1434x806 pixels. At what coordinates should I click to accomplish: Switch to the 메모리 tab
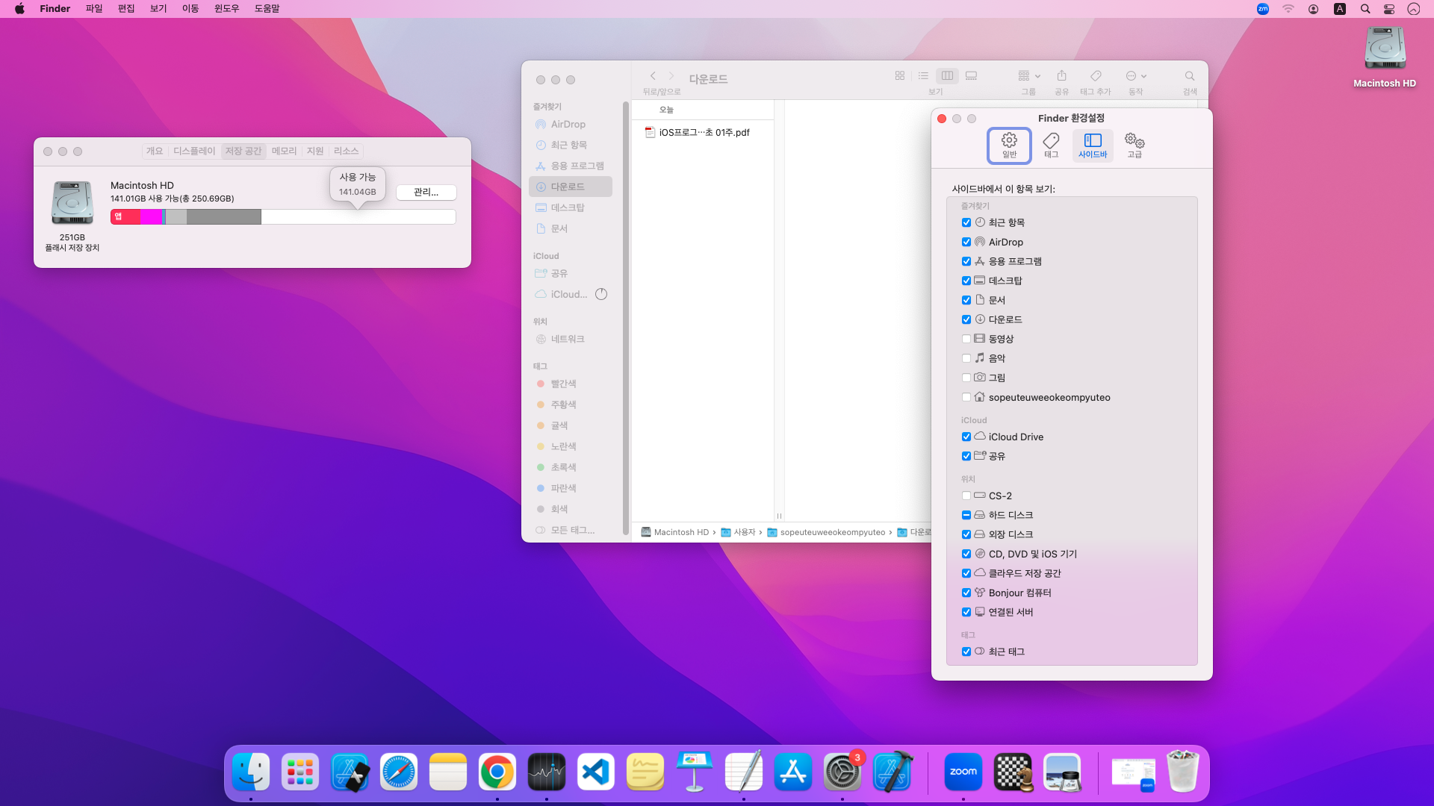pos(284,151)
